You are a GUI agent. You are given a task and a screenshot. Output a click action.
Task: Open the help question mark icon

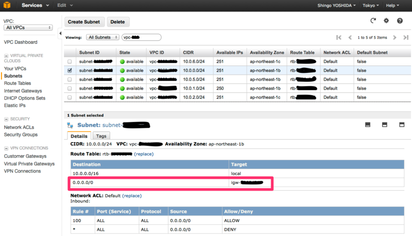click(x=400, y=21)
